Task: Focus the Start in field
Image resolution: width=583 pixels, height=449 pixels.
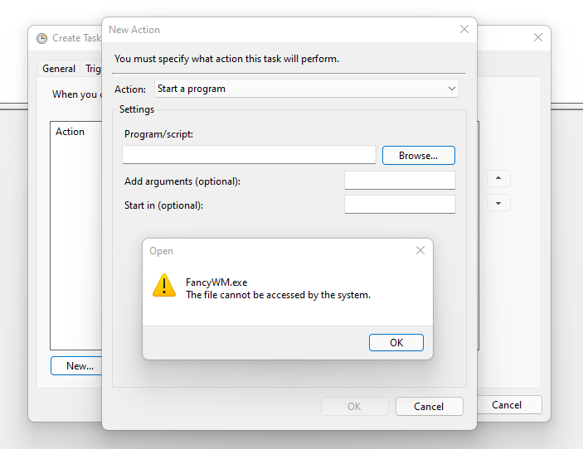Action: coord(400,205)
